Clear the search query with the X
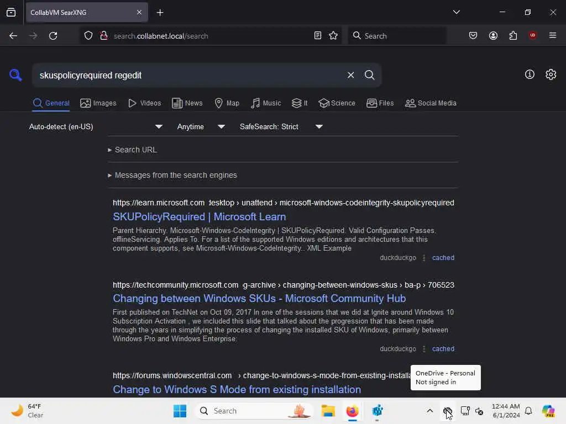 pos(350,75)
